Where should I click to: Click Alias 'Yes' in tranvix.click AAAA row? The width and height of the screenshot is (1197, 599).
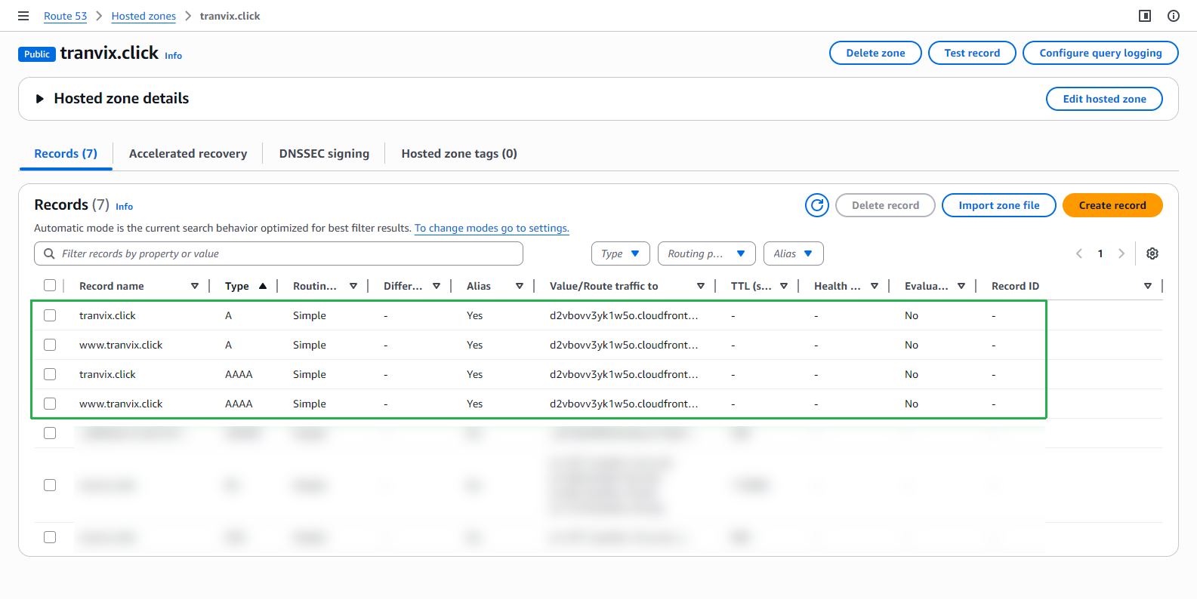[474, 374]
